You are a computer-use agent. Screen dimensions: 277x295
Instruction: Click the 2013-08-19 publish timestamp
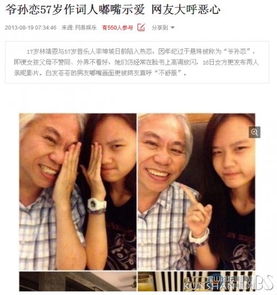31,27
